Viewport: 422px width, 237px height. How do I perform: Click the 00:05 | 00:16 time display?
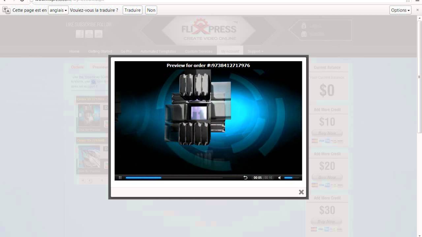[x=263, y=178]
